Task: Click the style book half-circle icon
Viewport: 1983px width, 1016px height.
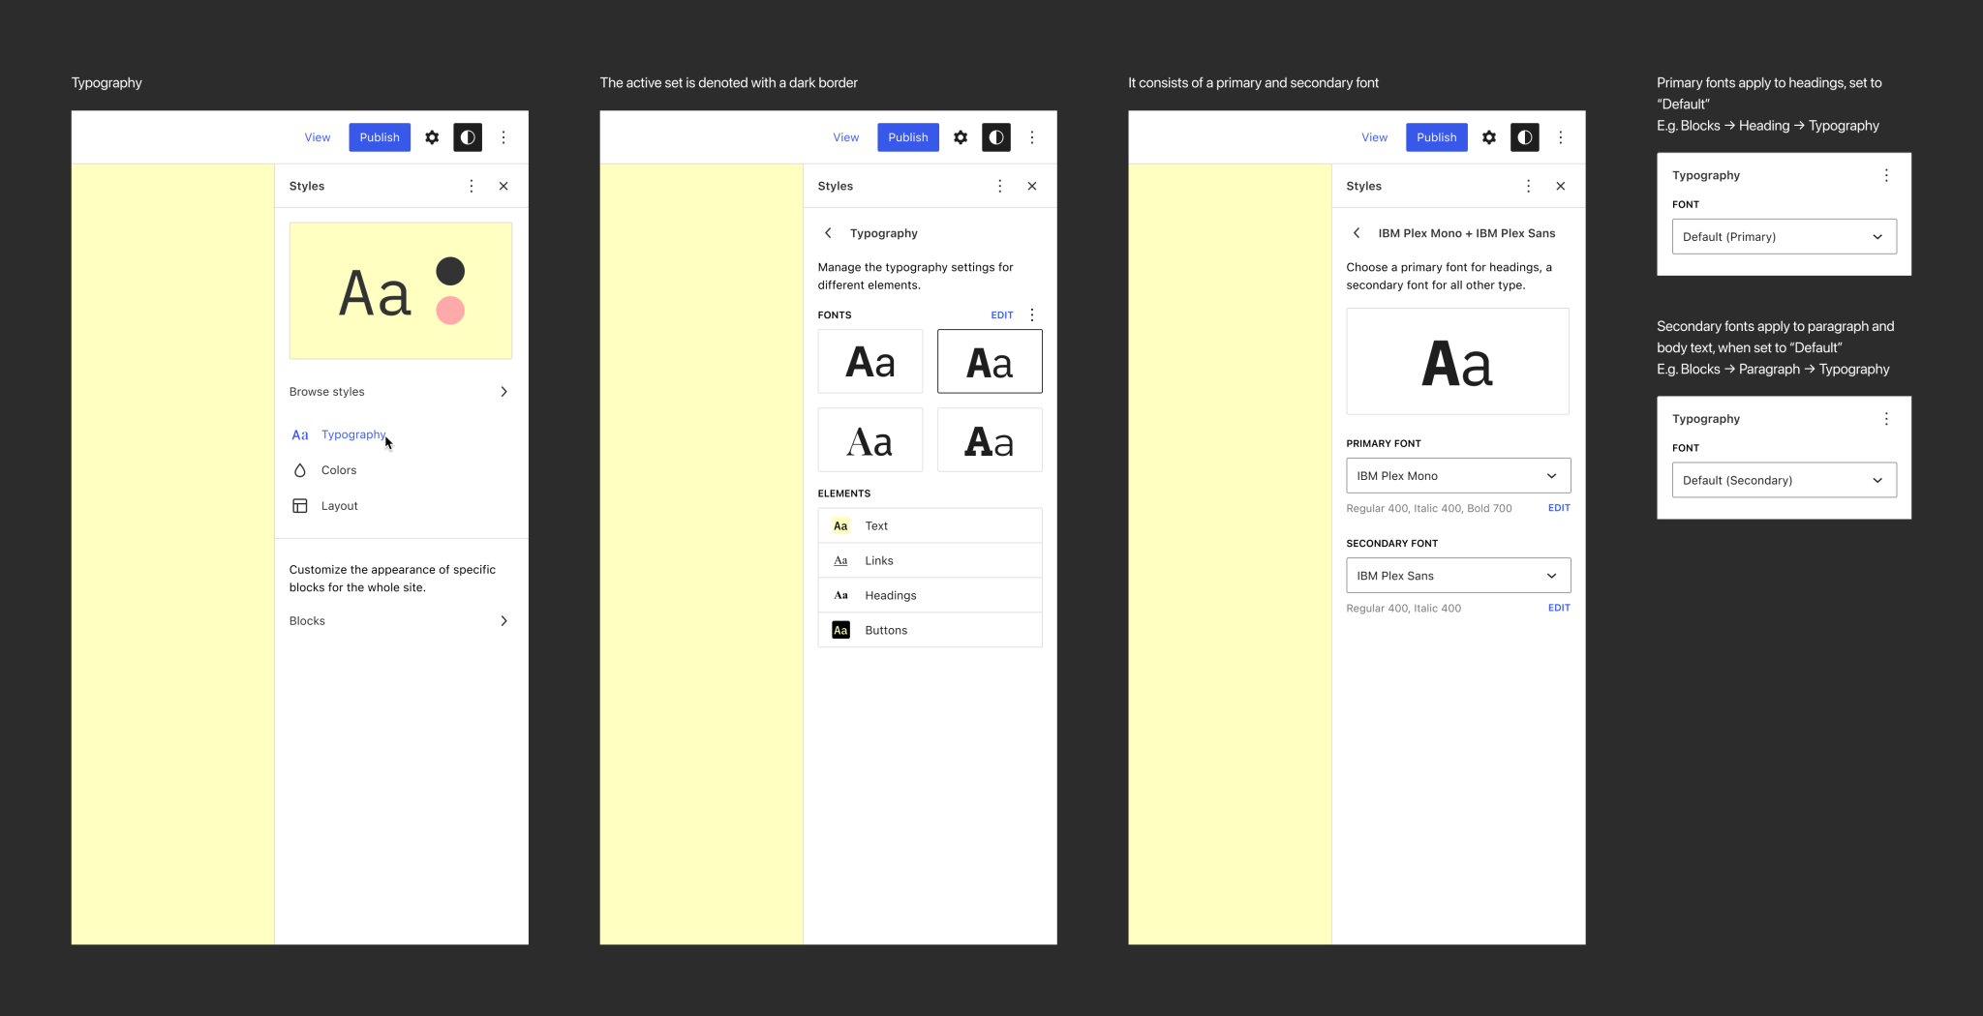Action: [x=468, y=136]
